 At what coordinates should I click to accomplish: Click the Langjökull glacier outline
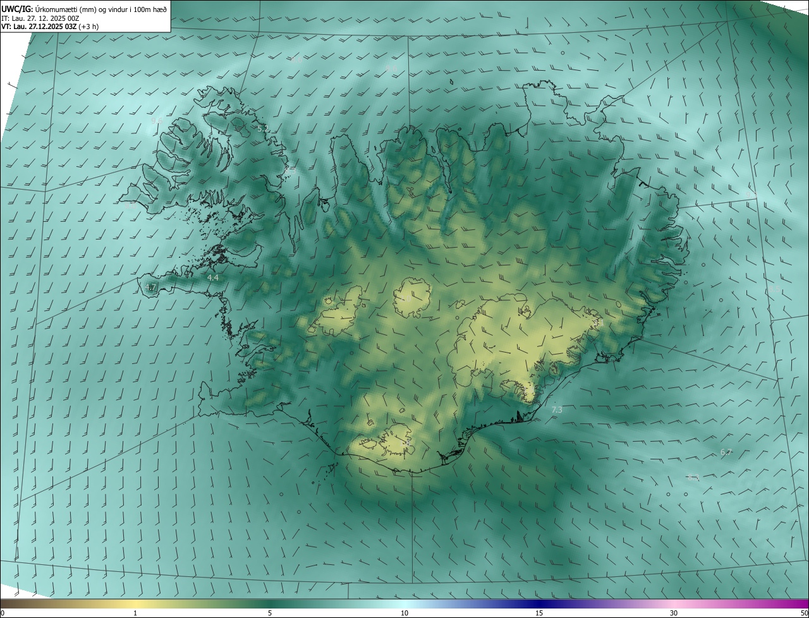point(336,311)
